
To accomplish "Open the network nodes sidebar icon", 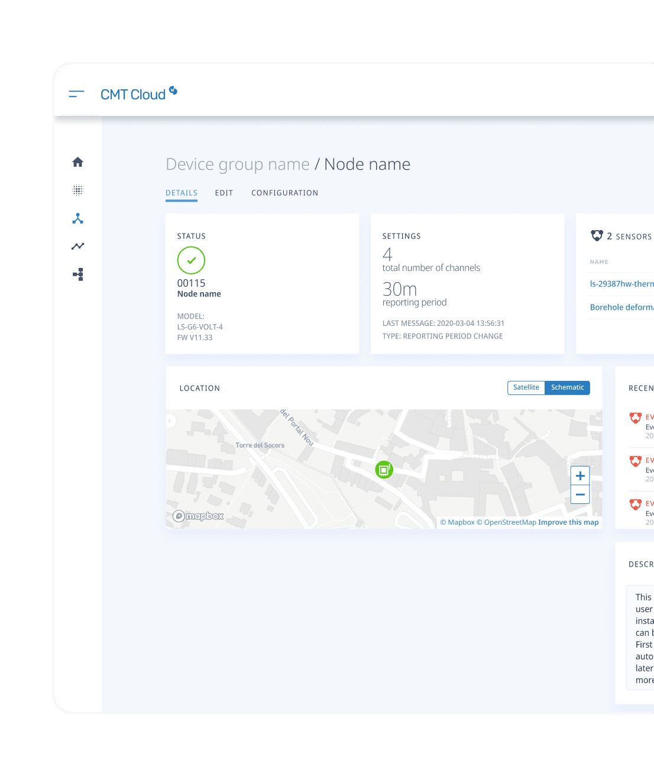I will click(x=77, y=218).
